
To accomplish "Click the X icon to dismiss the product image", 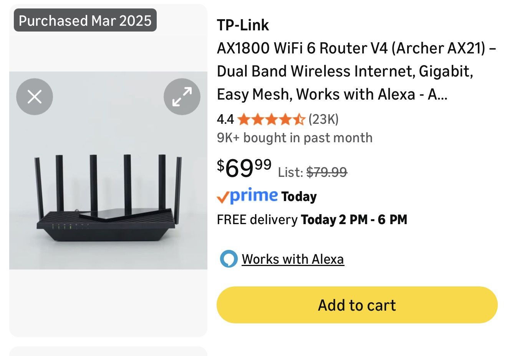I will tap(35, 96).
